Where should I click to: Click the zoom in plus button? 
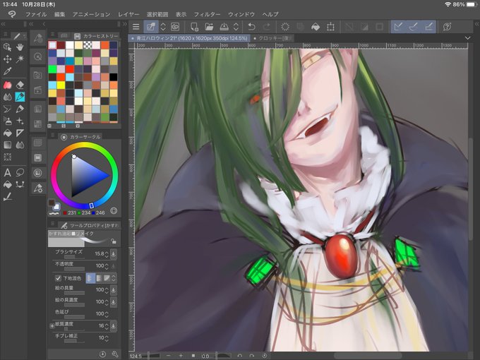(181, 356)
